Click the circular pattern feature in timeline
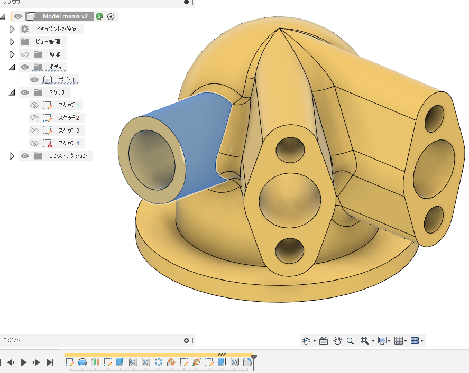Screen dimensions: 469x373 [x=158, y=362]
